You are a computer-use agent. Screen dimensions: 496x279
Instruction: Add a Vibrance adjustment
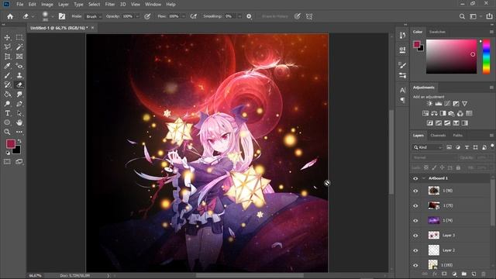(464, 103)
